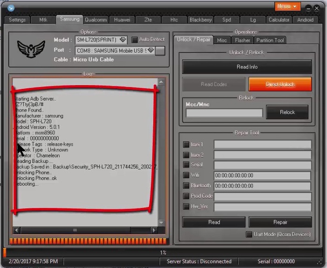This screenshot has width=327, height=268.
Task: Click 'Server Status : Disconnected' in status bar
Action: [x=199, y=261]
